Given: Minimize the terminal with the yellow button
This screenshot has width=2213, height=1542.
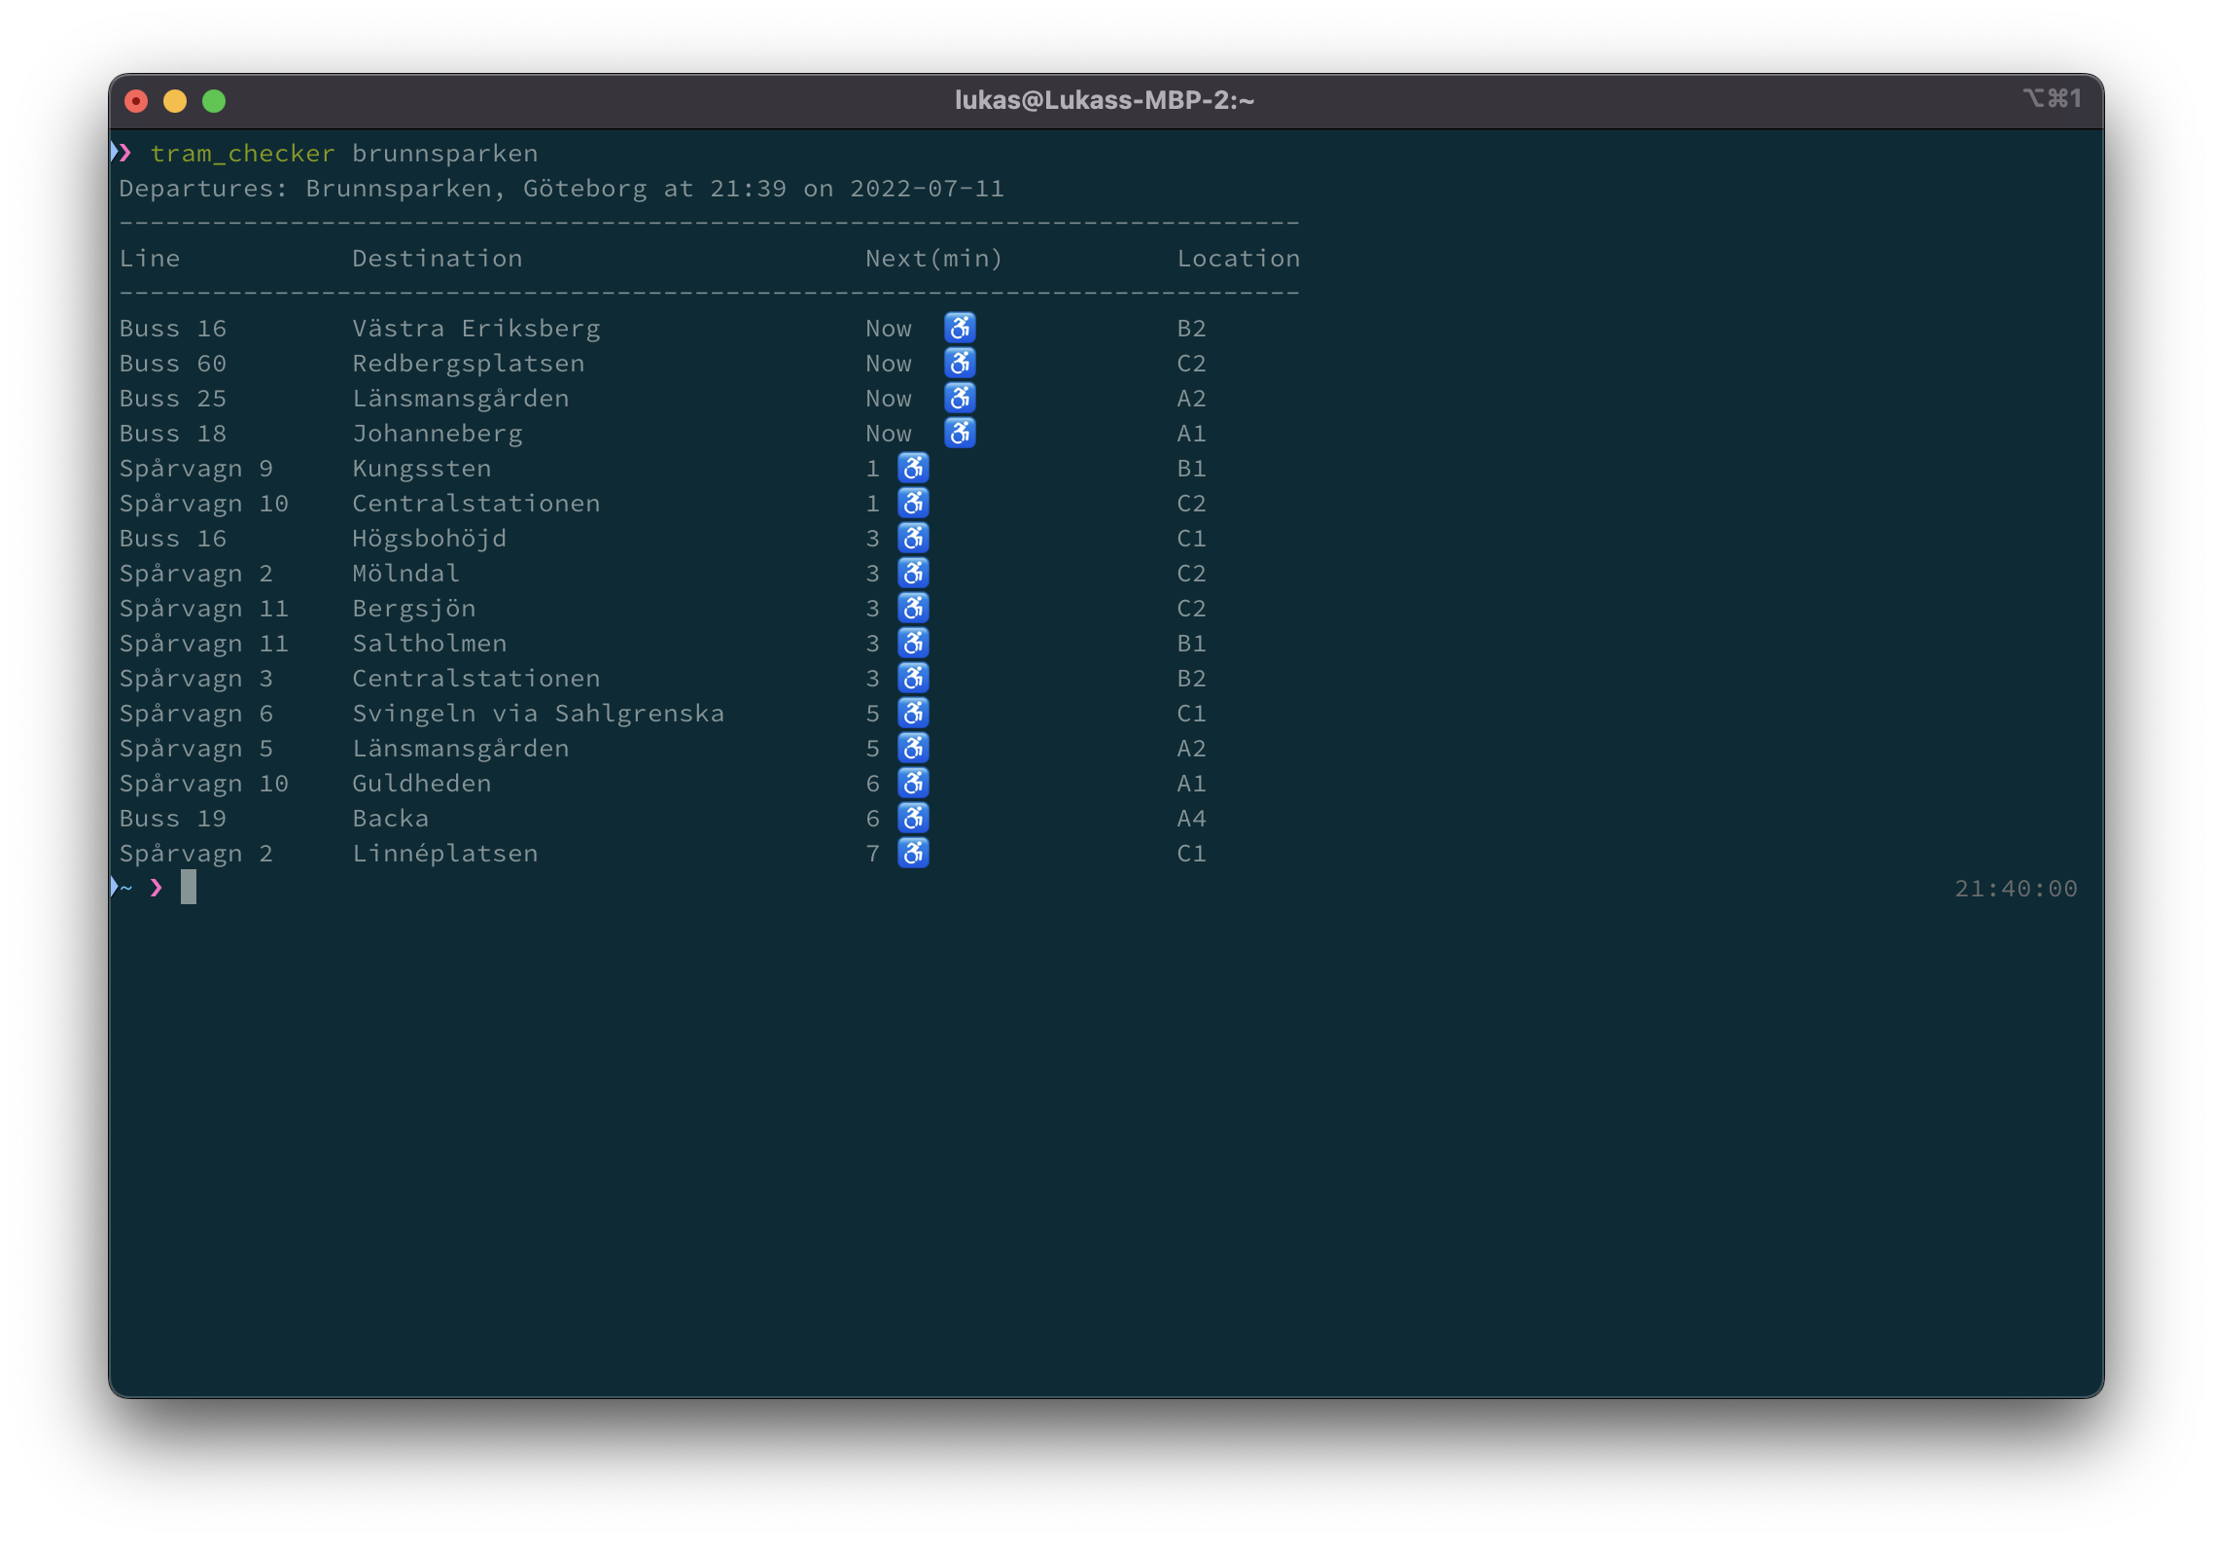Looking at the screenshot, I should click(x=175, y=101).
